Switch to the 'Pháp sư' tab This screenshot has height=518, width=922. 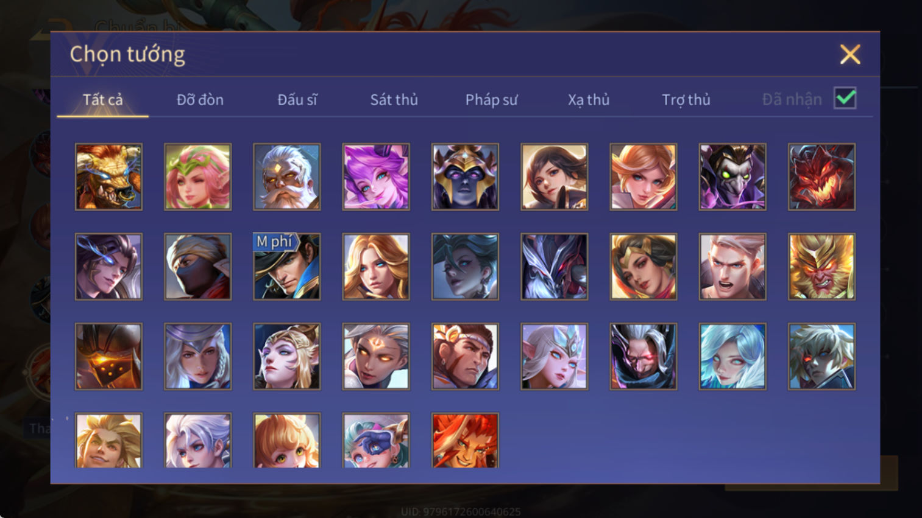click(491, 100)
